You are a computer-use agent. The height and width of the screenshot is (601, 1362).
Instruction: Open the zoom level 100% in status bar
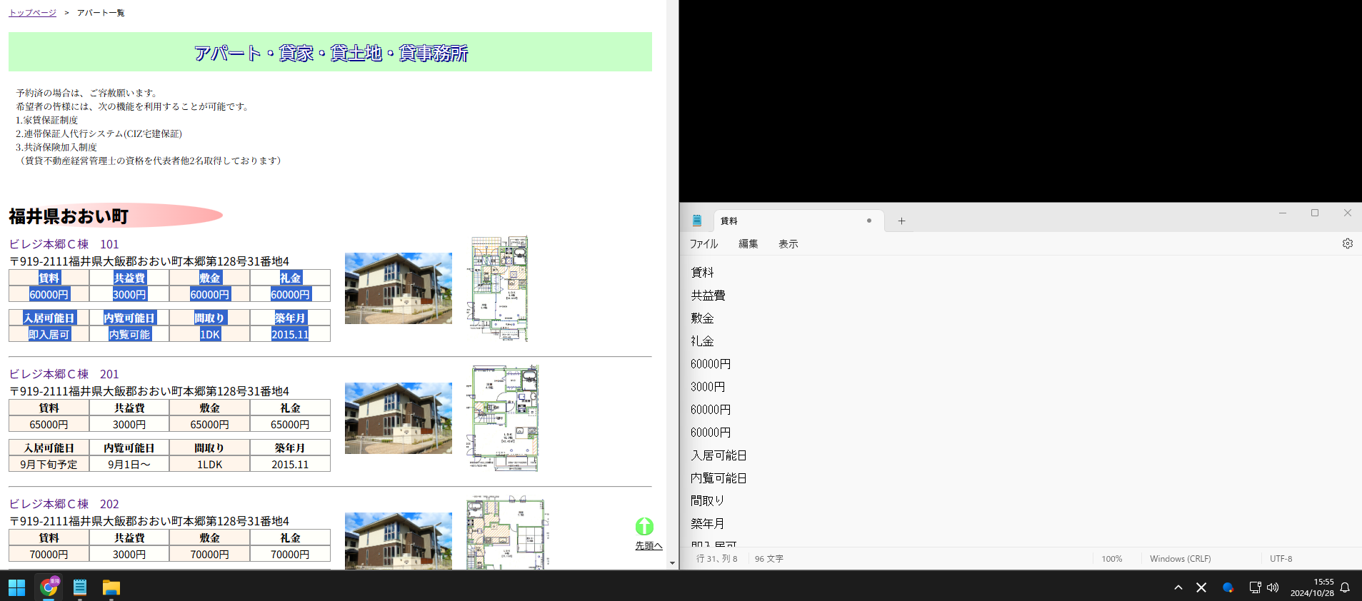tap(1111, 559)
